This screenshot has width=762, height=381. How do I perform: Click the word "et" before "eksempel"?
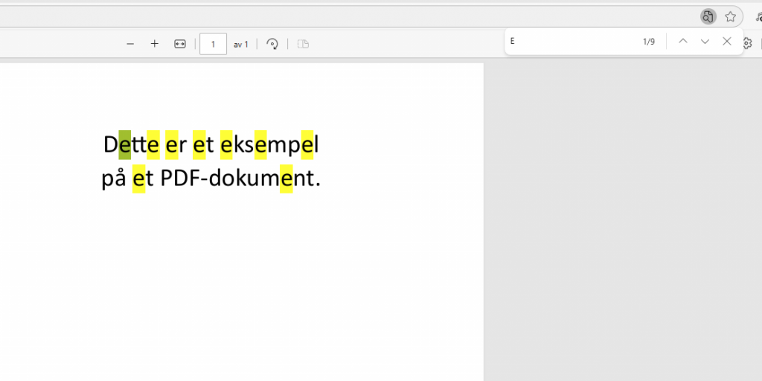pos(204,145)
